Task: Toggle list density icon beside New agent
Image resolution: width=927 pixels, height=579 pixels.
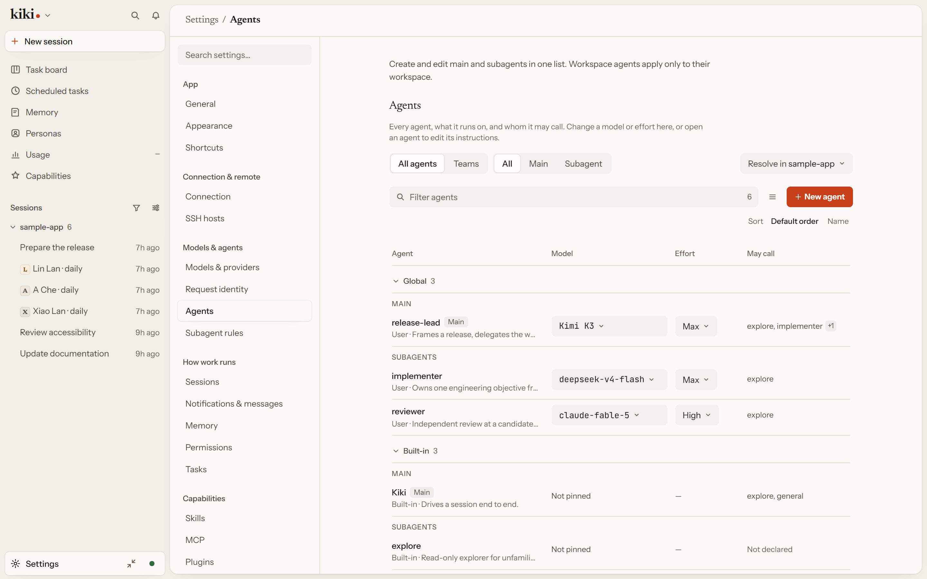Action: (772, 197)
